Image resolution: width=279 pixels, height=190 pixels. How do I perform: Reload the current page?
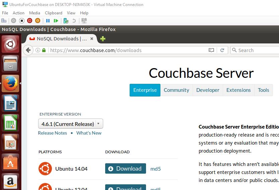(x=222, y=50)
